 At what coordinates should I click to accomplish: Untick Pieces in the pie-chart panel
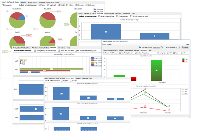(40, 5)
